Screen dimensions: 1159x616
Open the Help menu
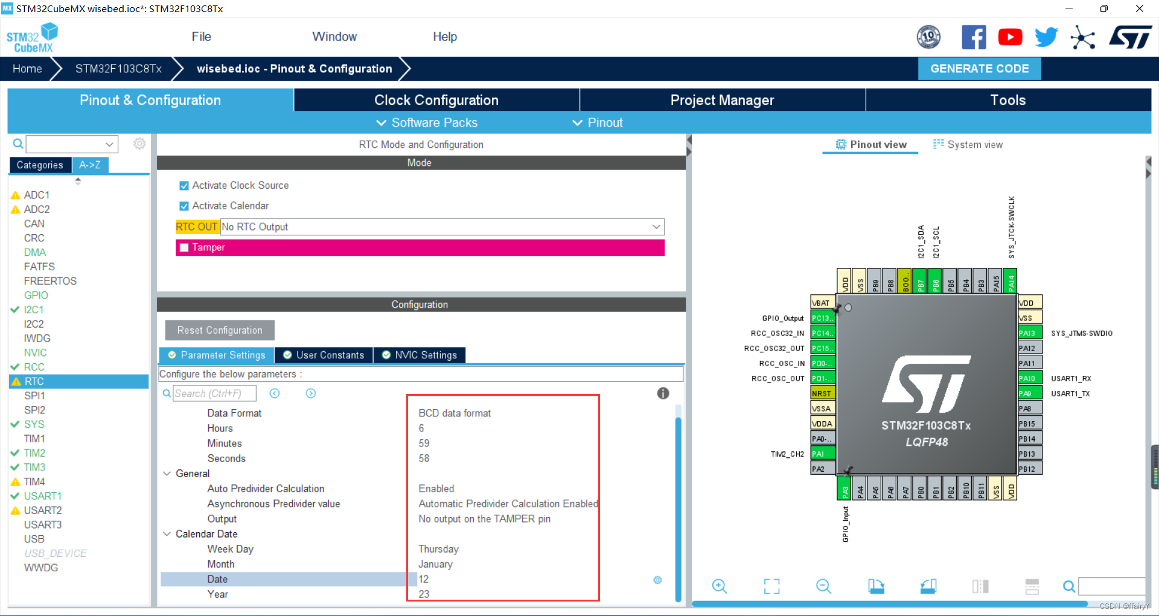click(x=445, y=37)
